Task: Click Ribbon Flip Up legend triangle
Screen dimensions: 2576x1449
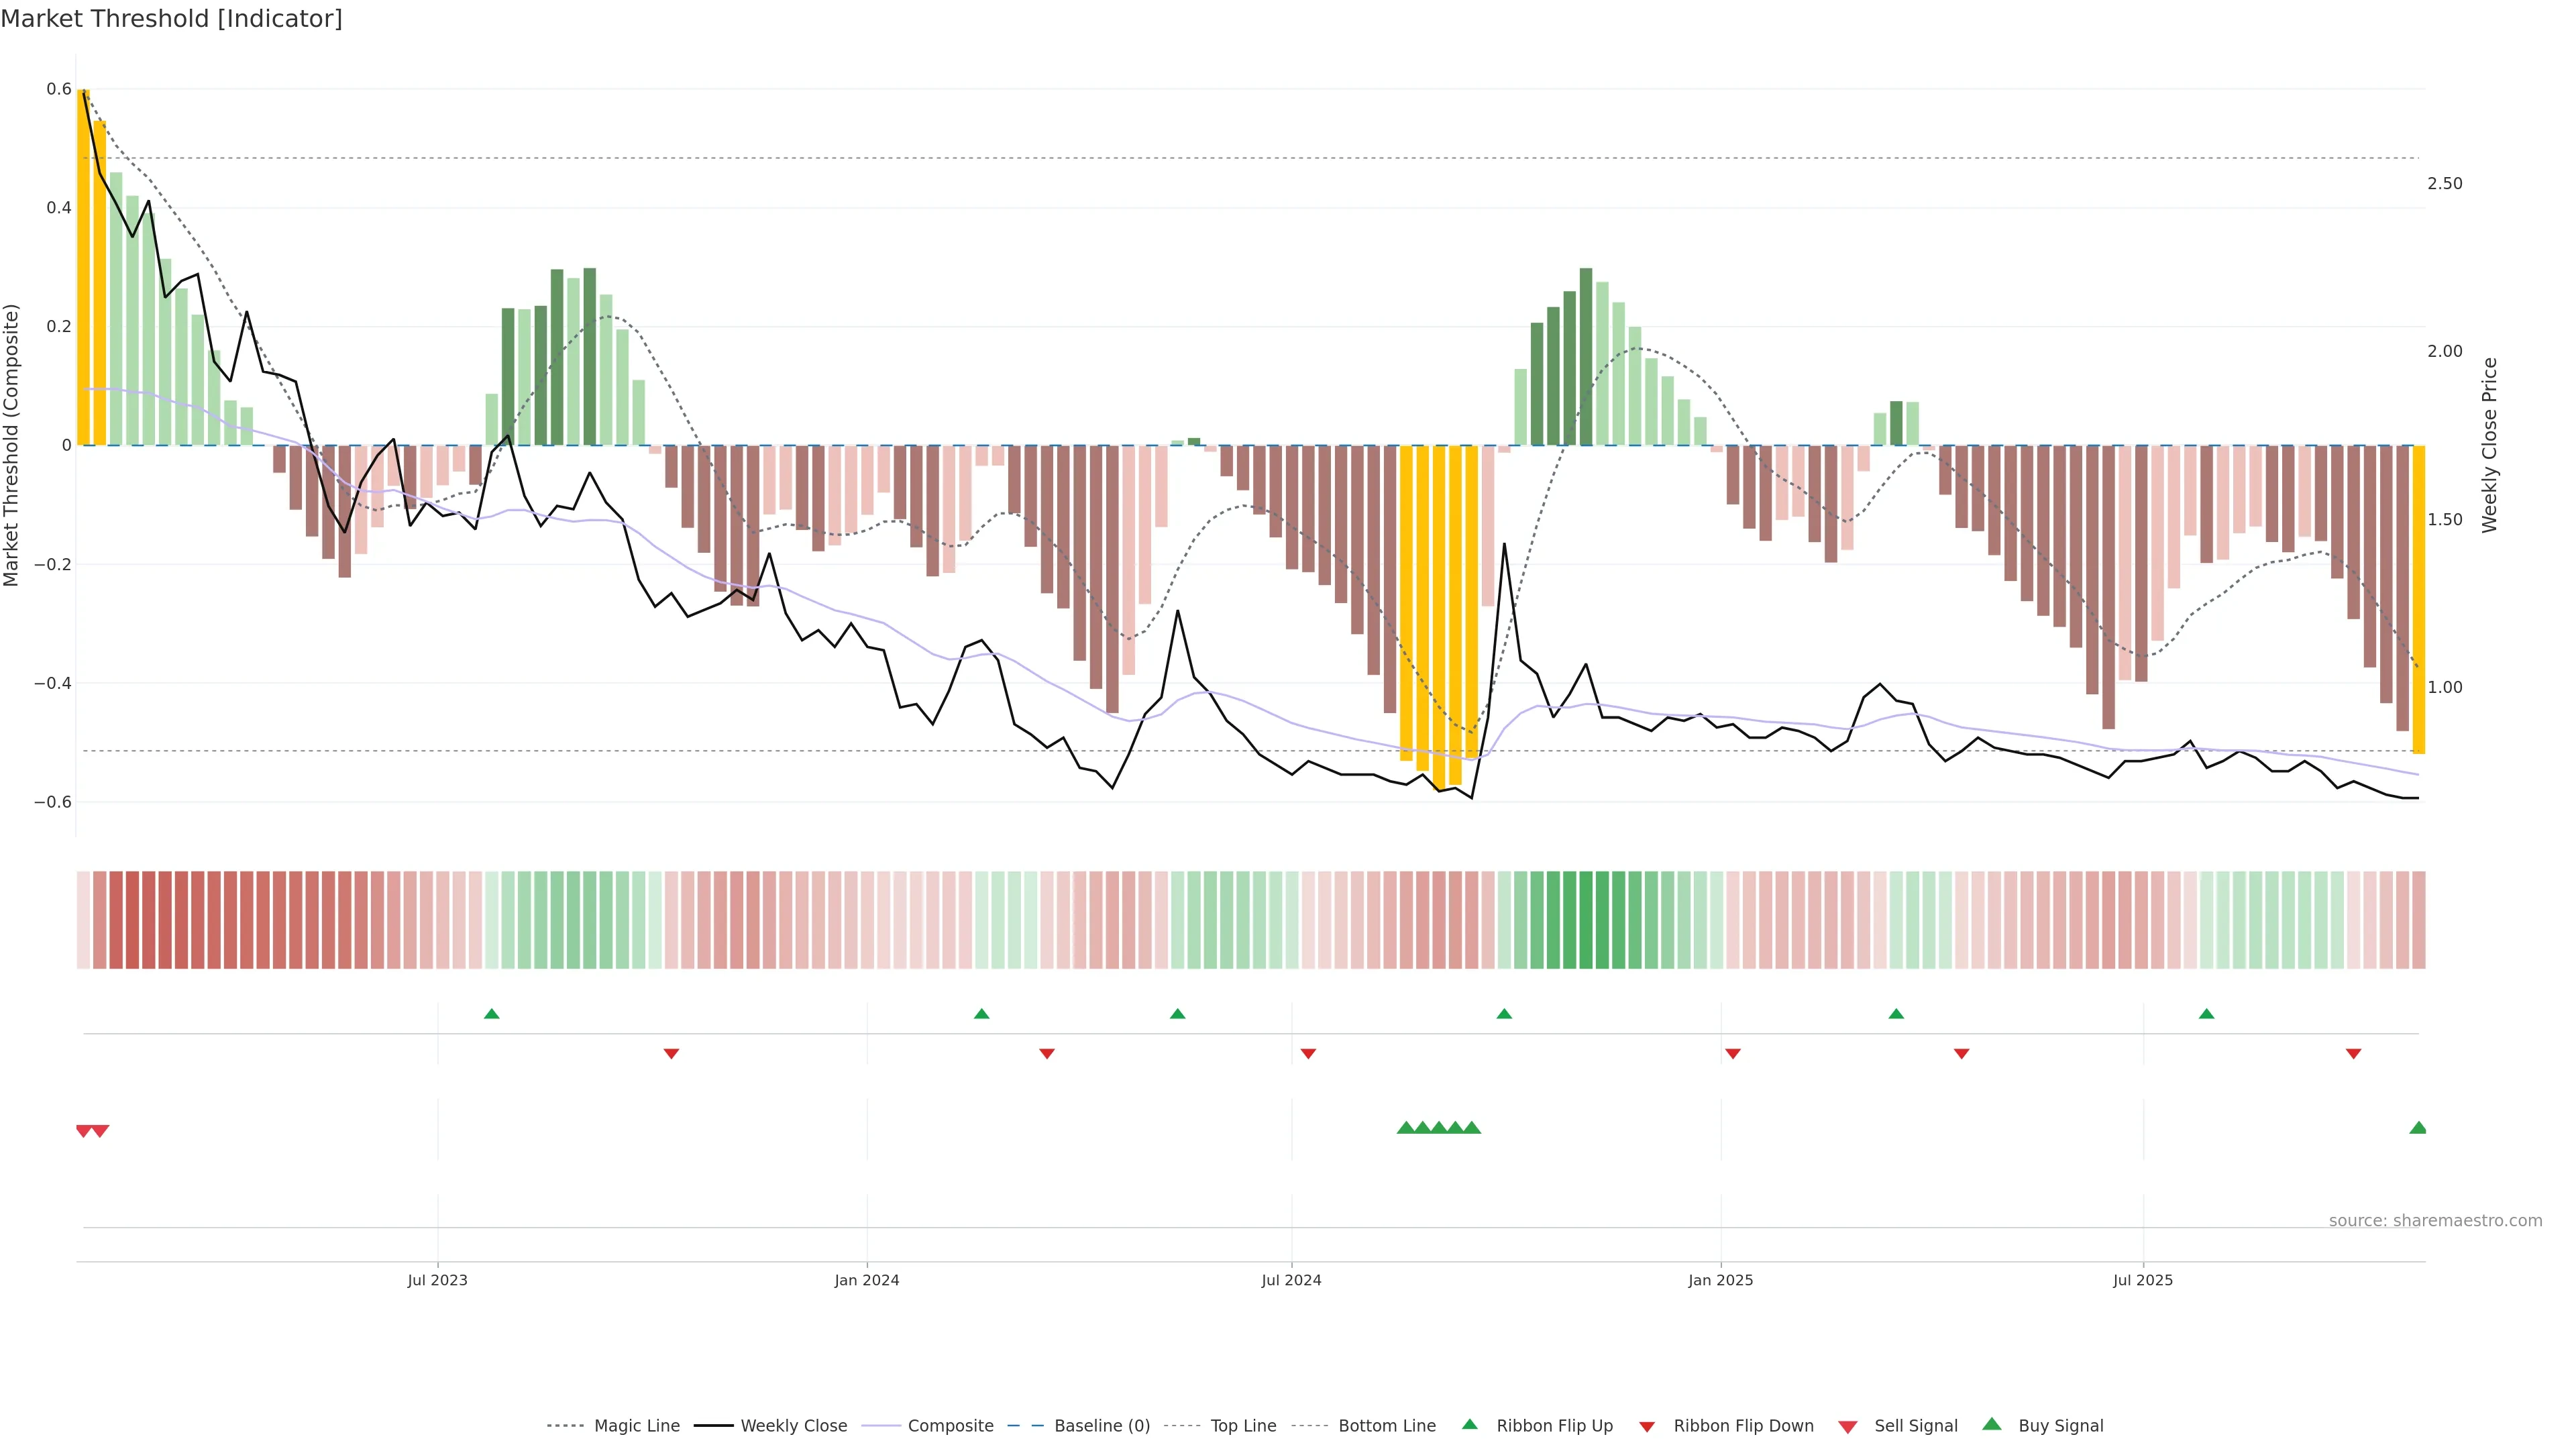Action: 1469,1424
